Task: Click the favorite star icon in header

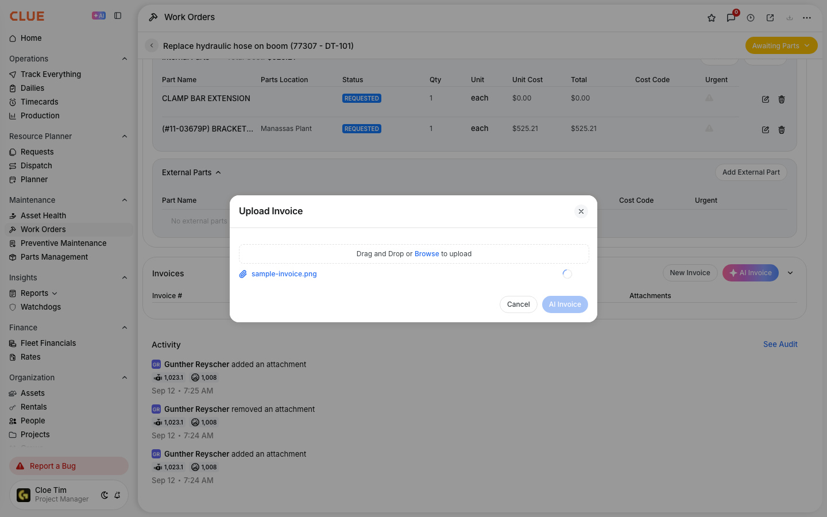Action: [x=712, y=18]
